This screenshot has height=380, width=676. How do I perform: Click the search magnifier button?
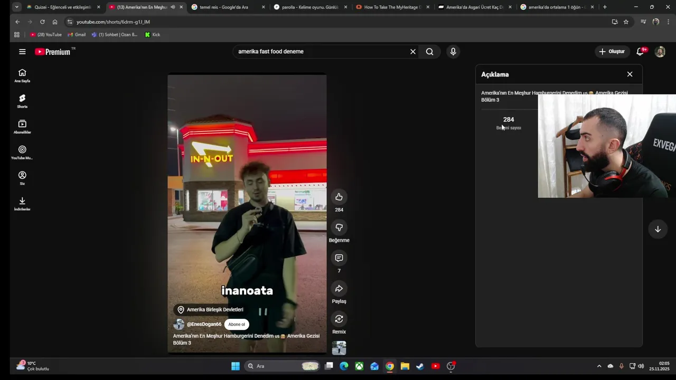coord(430,52)
